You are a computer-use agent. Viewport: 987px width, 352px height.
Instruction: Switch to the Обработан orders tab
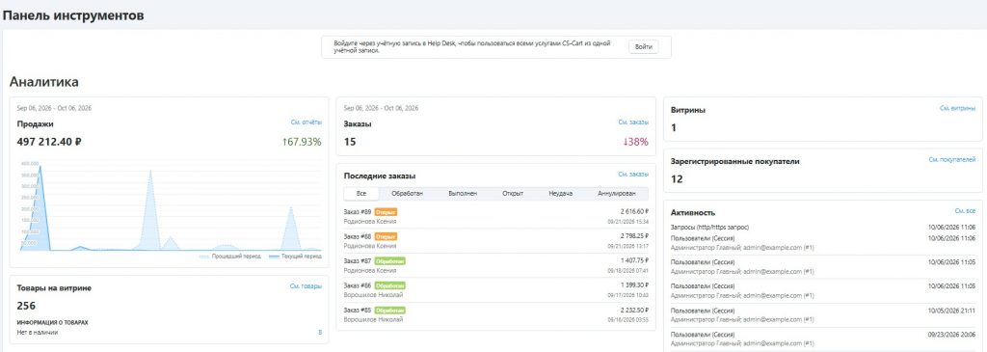407,193
